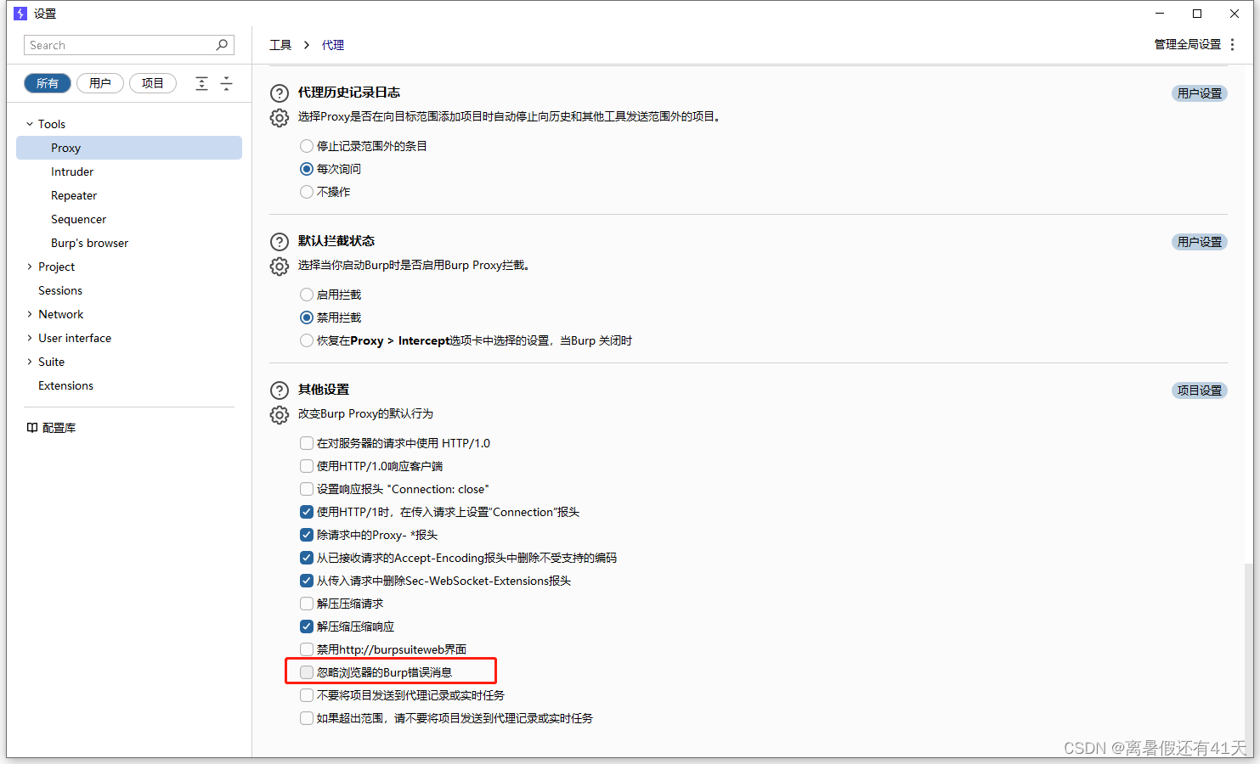Click 项目设置 badge for 其他设置
This screenshot has width=1260, height=764.
click(x=1200, y=390)
